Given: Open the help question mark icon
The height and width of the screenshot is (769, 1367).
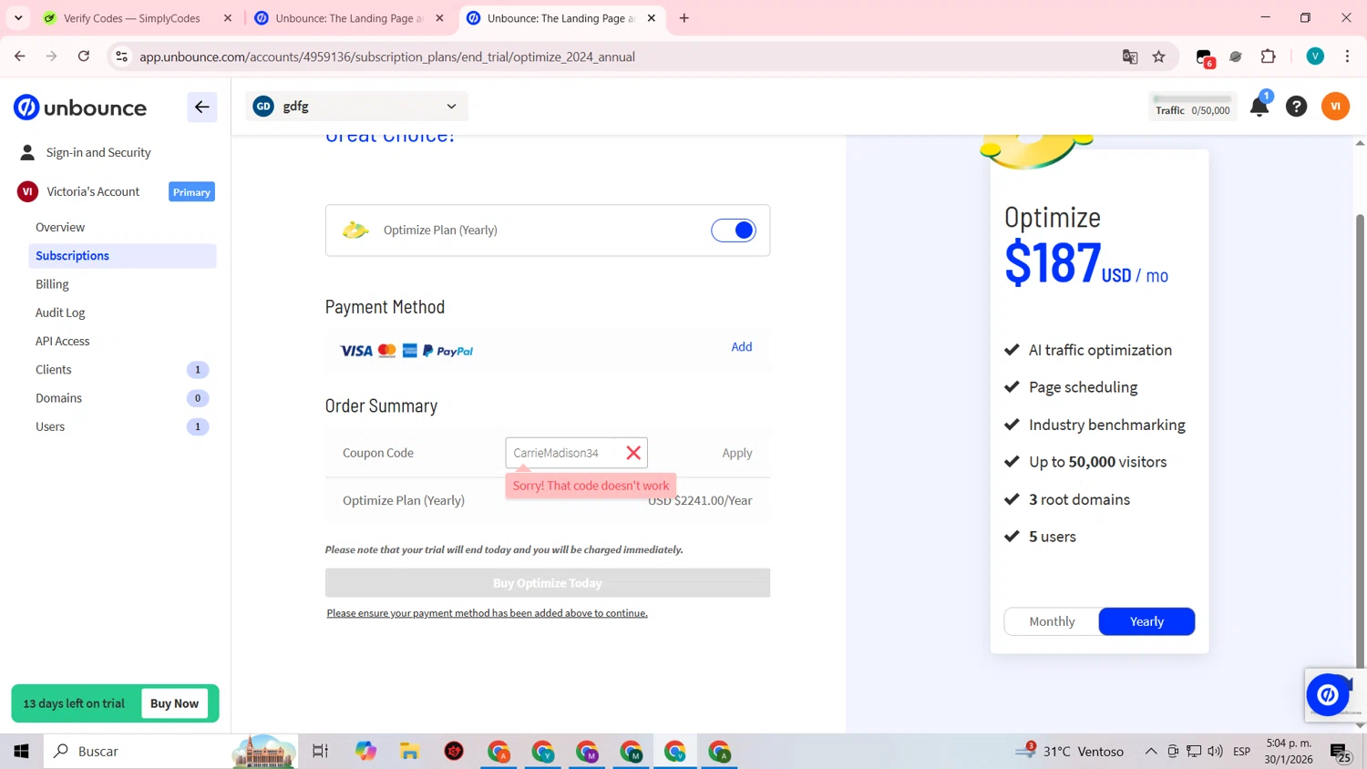Looking at the screenshot, I should tap(1296, 107).
